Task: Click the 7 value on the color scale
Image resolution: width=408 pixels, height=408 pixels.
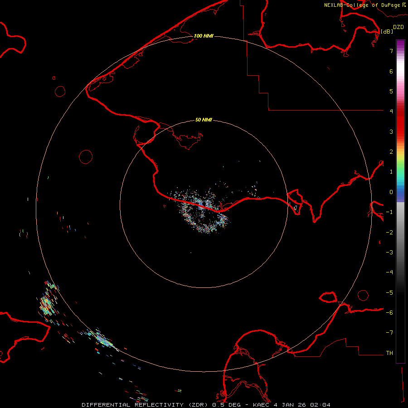Action: pos(391,51)
